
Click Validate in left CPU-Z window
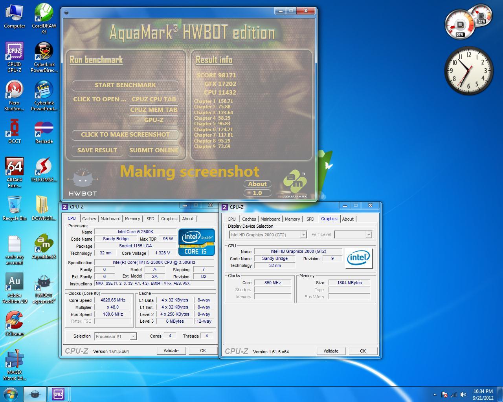[171, 351]
